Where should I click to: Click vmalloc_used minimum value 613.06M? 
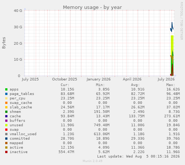(x=102, y=134)
